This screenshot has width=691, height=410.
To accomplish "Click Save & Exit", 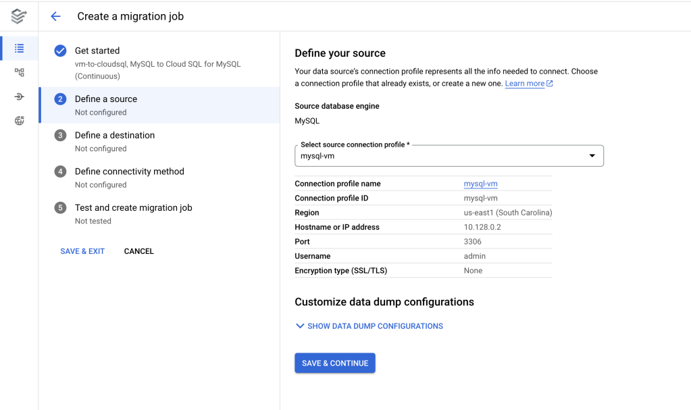I will [x=82, y=251].
